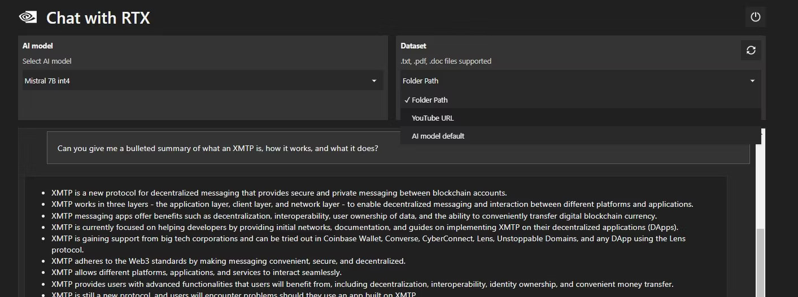Click the bullet about Web3 standards
This screenshot has width=798, height=297.
228,261
